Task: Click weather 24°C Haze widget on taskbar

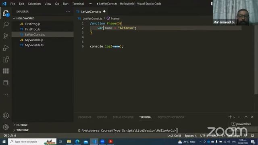Action: click(x=187, y=141)
